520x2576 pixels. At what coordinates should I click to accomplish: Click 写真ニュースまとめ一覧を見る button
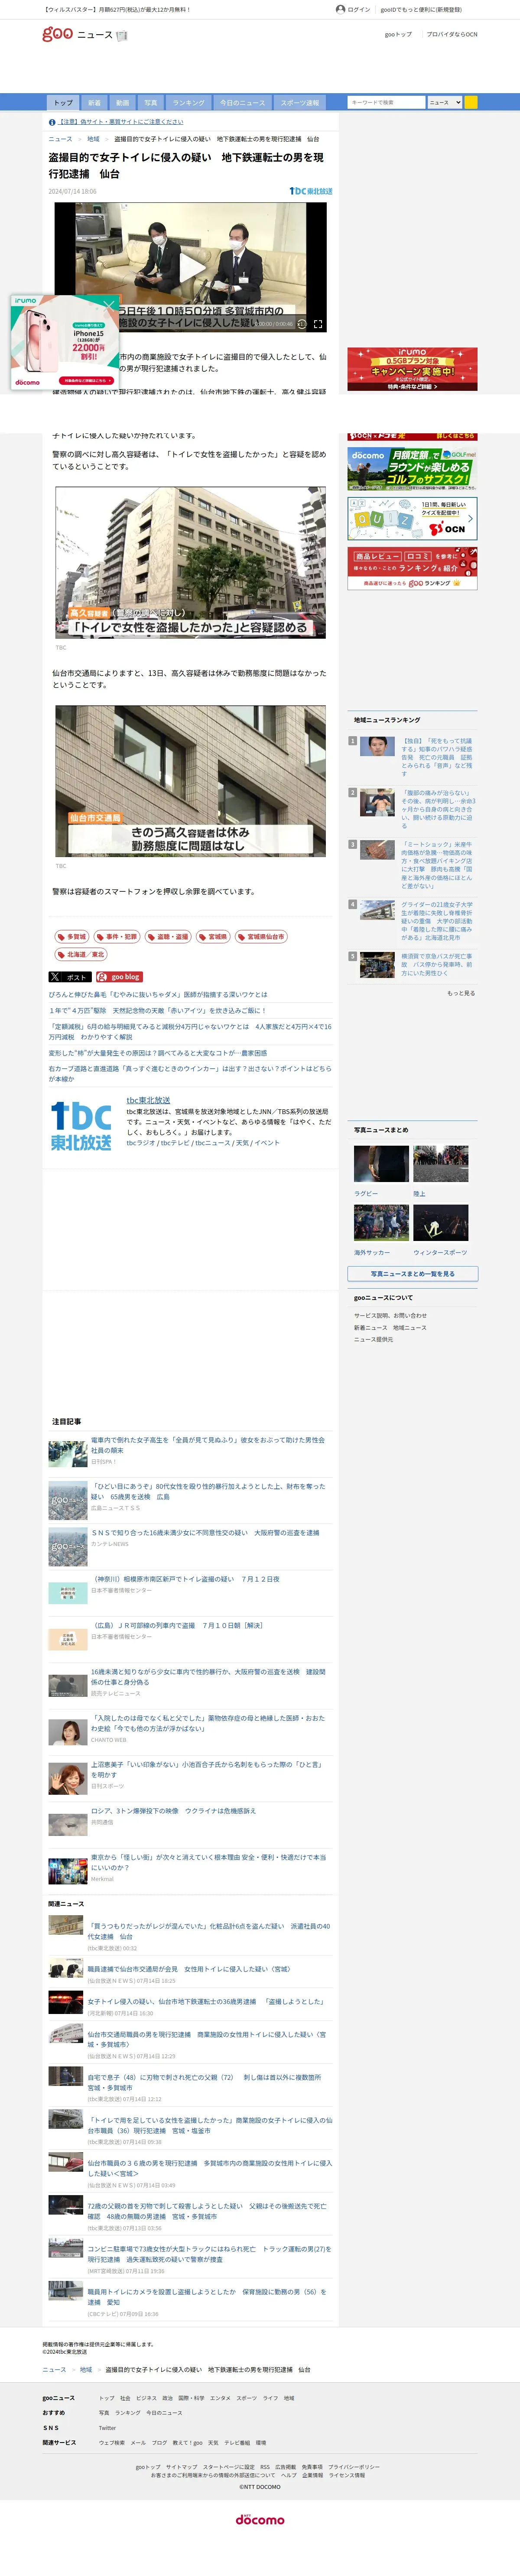(412, 1274)
